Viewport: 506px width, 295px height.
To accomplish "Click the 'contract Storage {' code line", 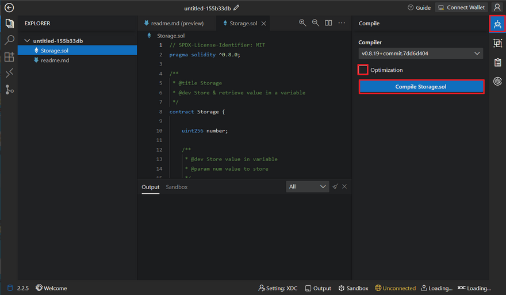I will (197, 112).
